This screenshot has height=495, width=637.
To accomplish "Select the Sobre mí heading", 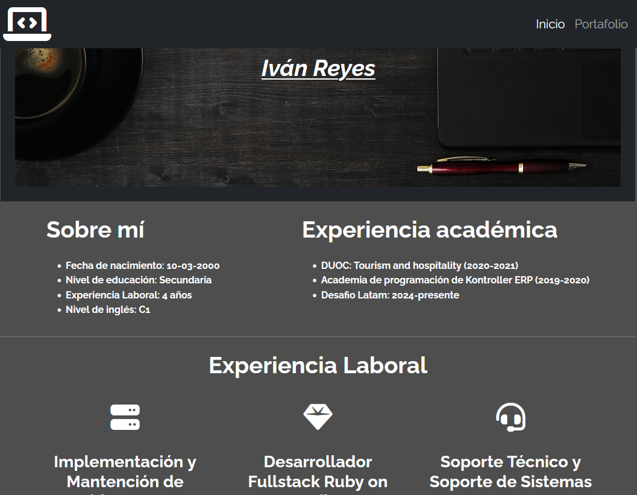I will pyautogui.click(x=95, y=230).
